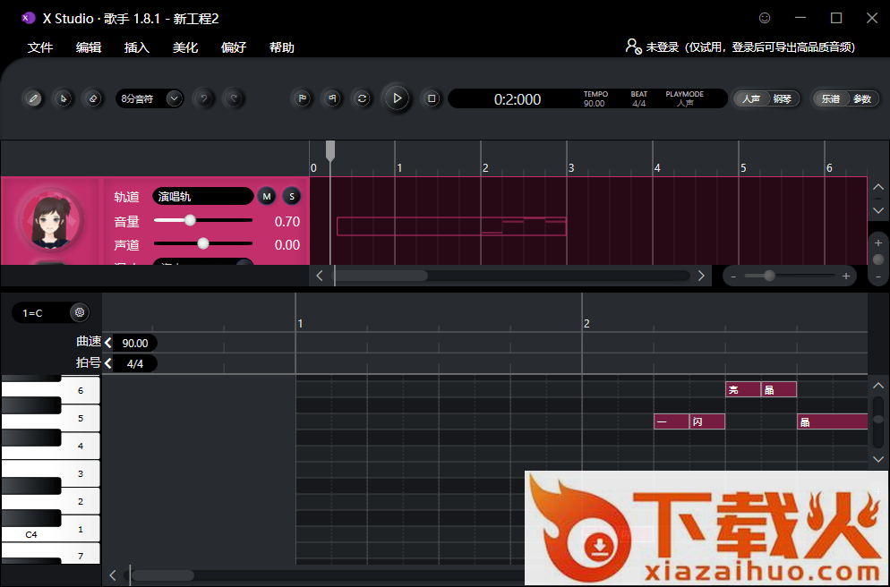This screenshot has width=890, height=587.
Task: Switch to the 乐谱 view
Action: (x=831, y=98)
